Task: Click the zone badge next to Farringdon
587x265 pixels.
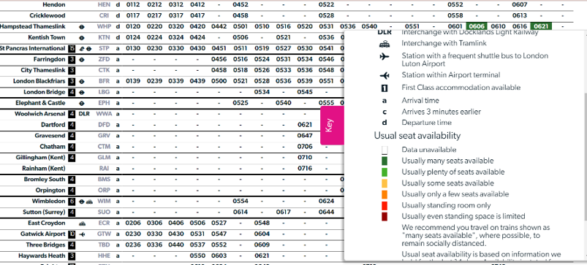Action: (72, 59)
